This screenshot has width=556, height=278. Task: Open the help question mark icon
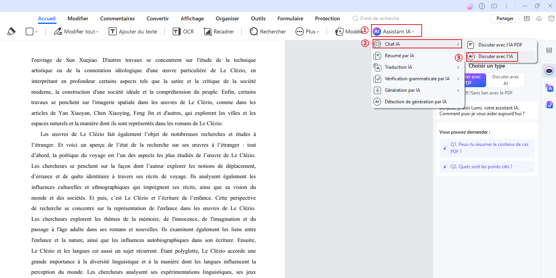pyautogui.click(x=482, y=6)
